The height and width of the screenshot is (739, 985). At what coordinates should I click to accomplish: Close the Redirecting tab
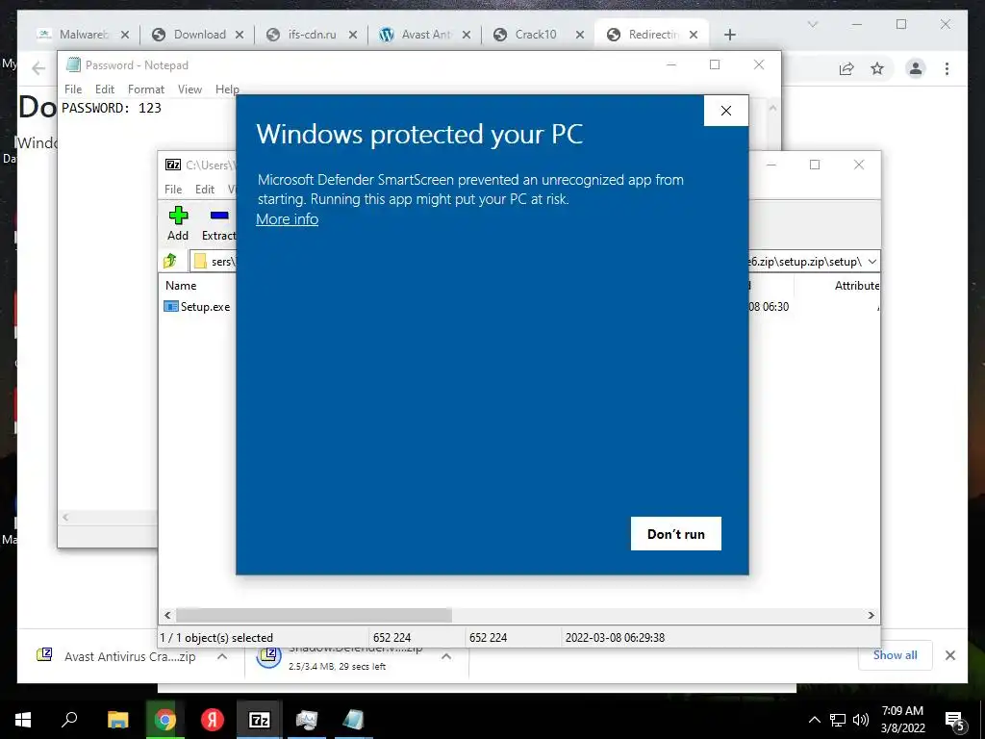pos(694,36)
